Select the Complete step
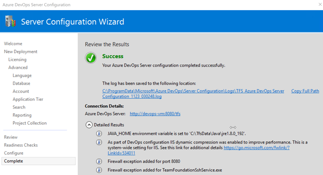The height and width of the screenshot is (175, 323). 38,161
